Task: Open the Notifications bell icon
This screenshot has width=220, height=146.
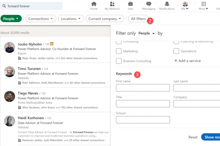Action: (167, 4)
